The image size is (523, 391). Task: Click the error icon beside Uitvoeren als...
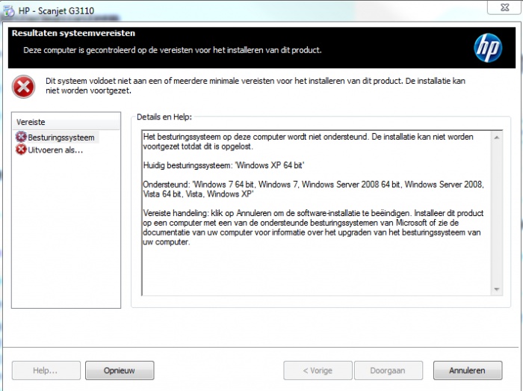(x=21, y=150)
